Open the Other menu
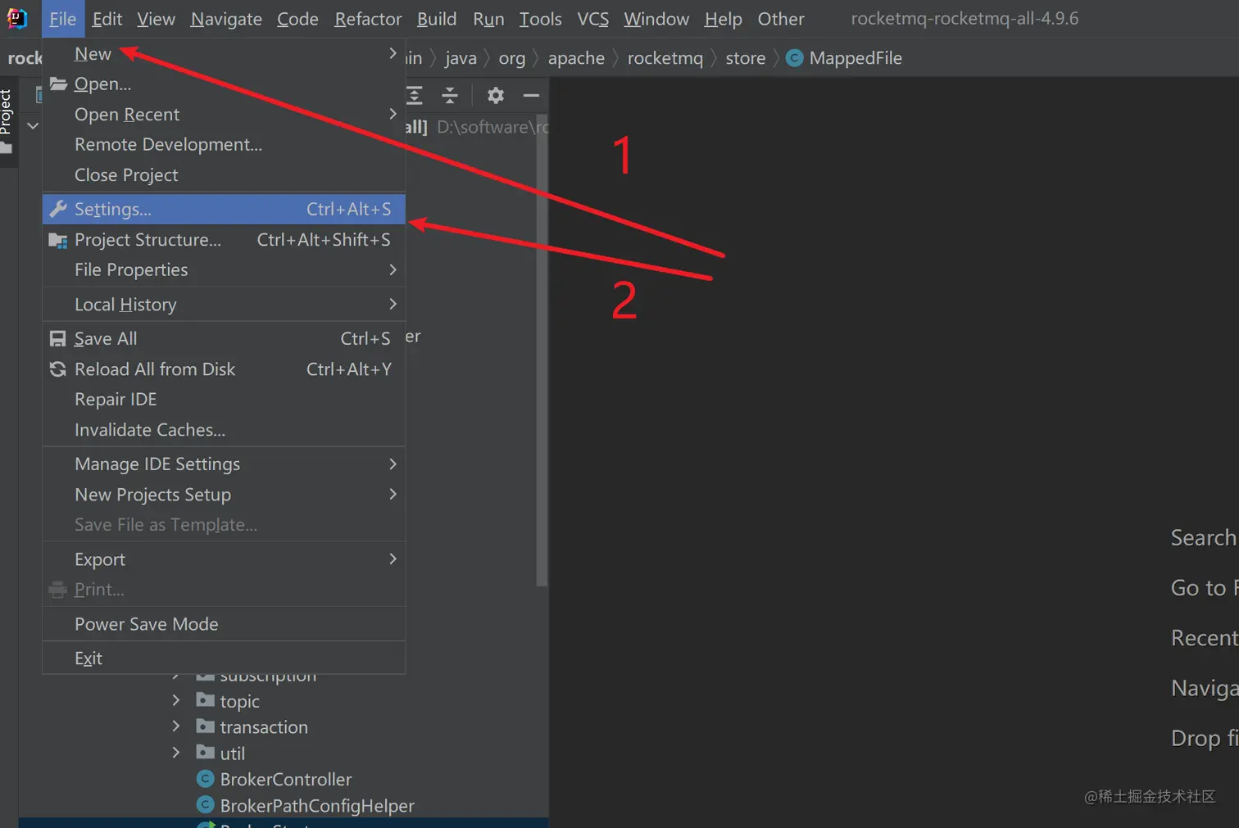 pos(781,19)
